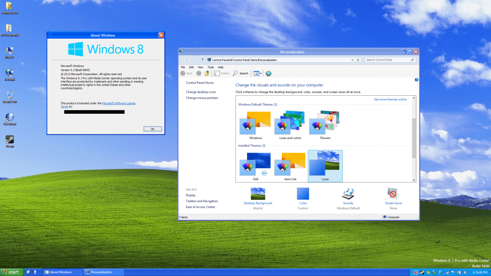Click the Action Center flag tray icon
The width and height of the screenshot is (491, 276).
(452, 272)
